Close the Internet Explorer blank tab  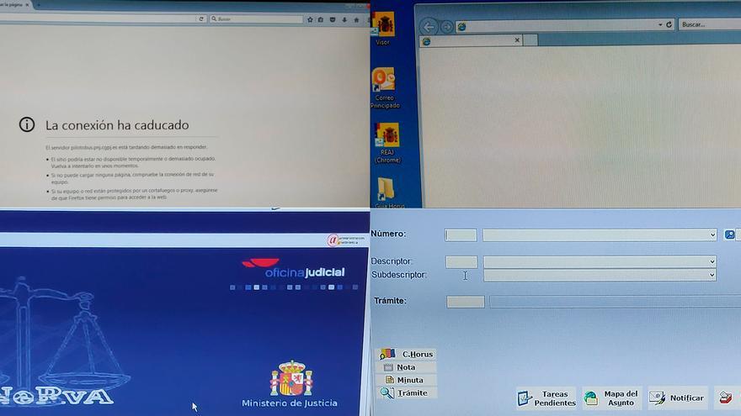coord(517,40)
